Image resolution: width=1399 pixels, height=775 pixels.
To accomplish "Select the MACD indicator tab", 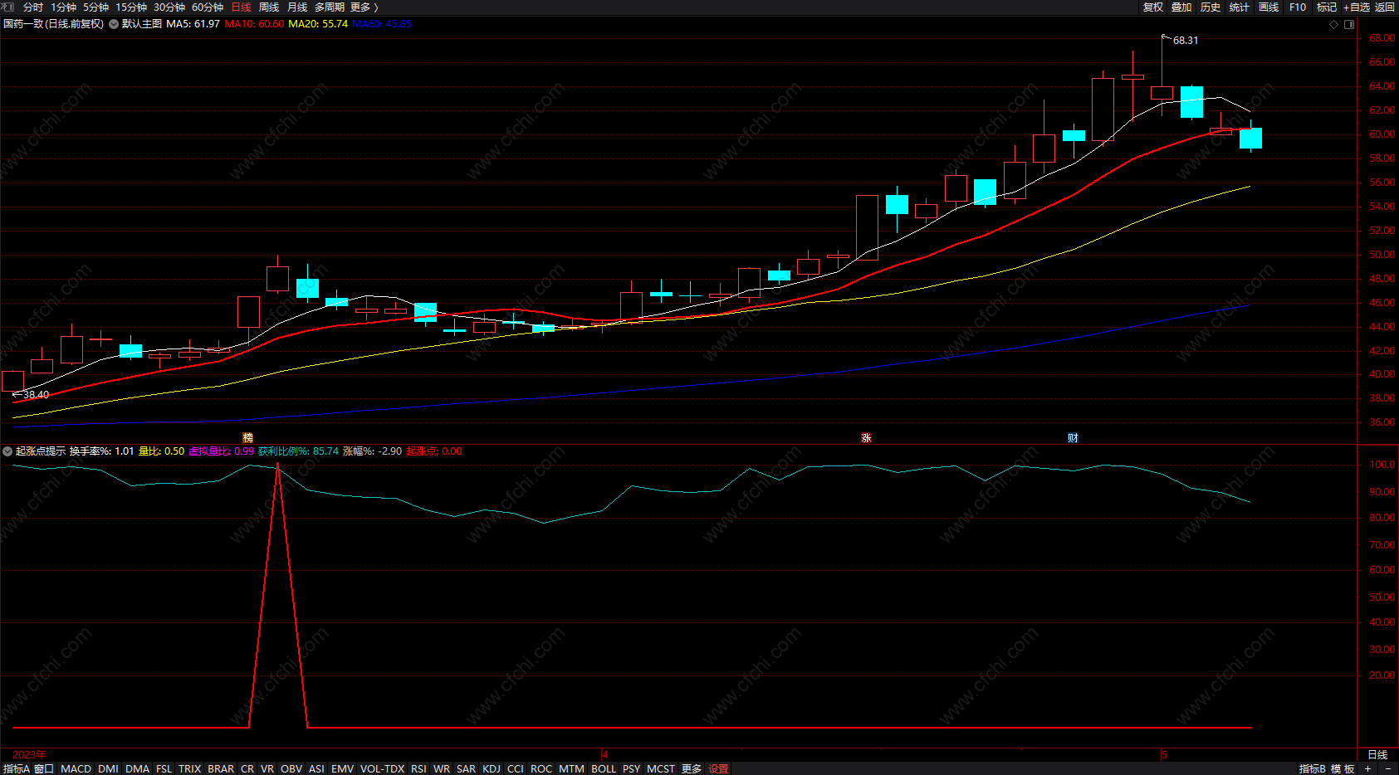I will [76, 768].
